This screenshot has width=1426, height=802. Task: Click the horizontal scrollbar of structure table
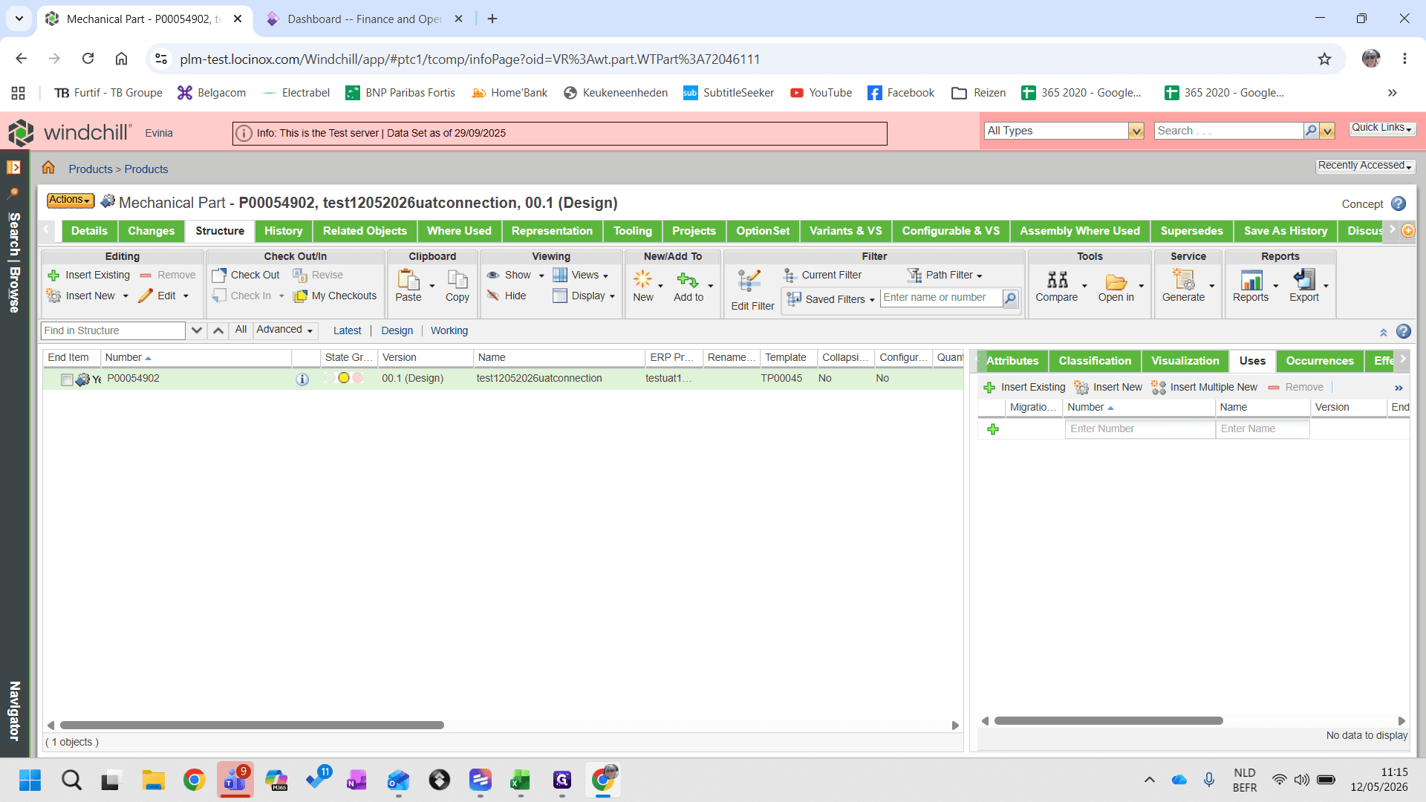252,726
